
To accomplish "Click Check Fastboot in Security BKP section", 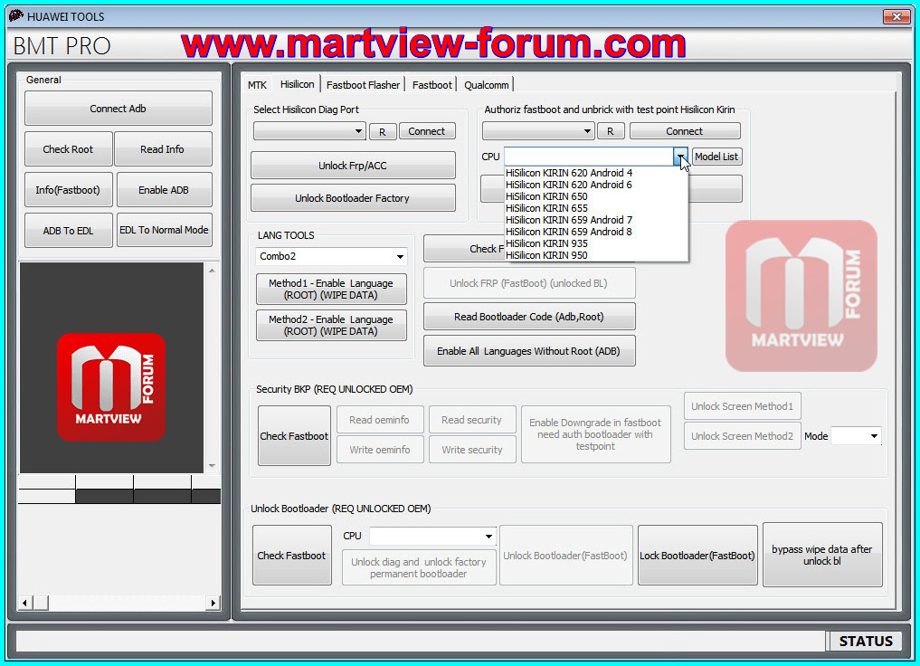I will (294, 436).
